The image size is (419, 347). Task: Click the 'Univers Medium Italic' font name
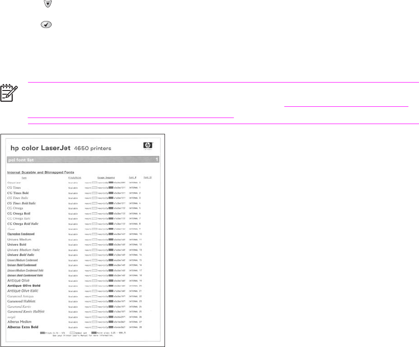(x=23, y=250)
